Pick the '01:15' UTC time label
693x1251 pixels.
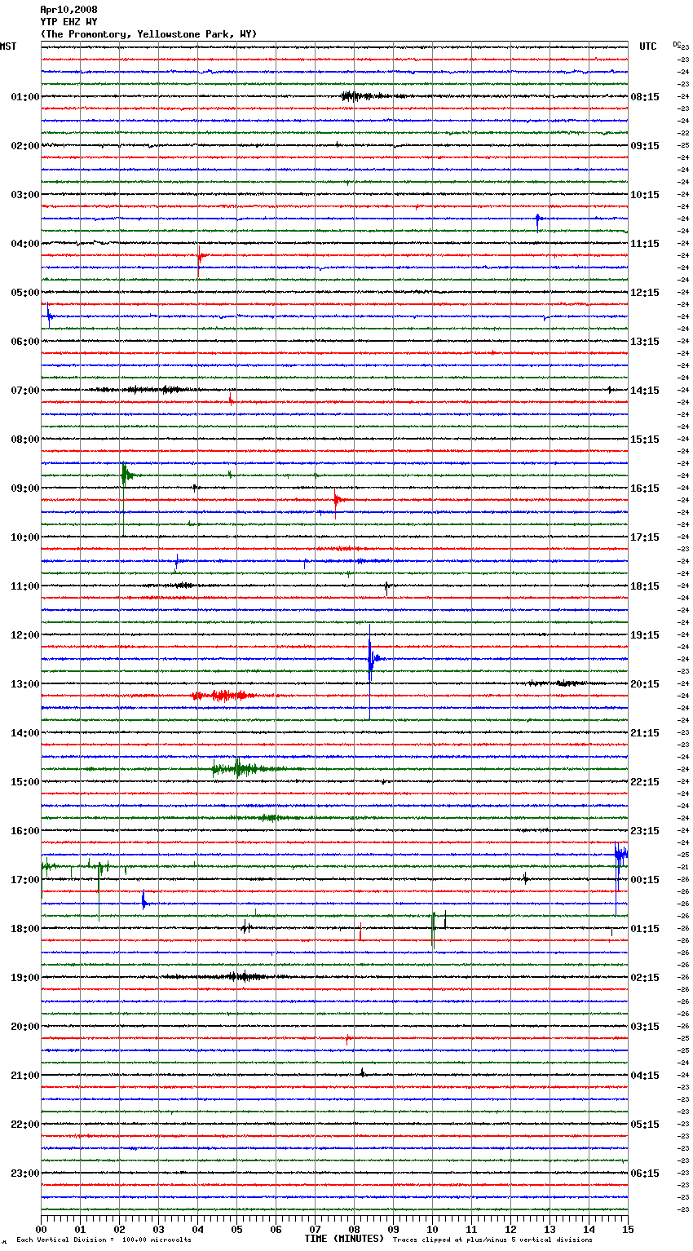(x=645, y=929)
